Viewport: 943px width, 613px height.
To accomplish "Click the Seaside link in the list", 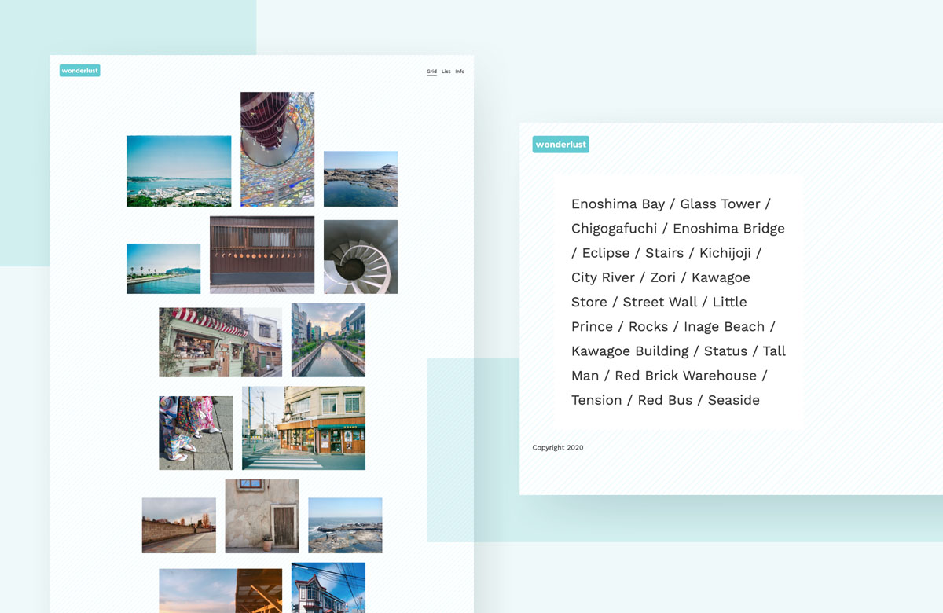I will click(733, 400).
